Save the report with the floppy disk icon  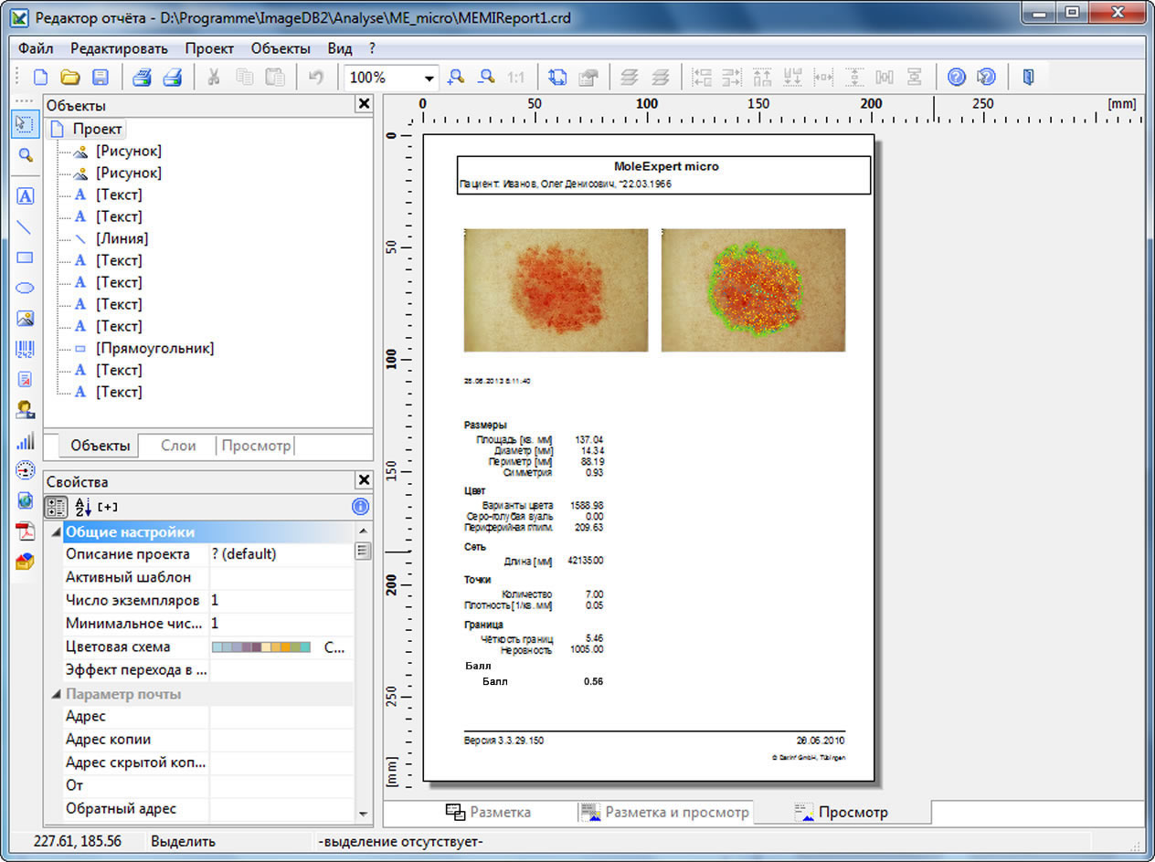point(100,78)
